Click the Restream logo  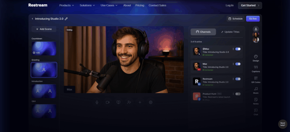(38, 5)
